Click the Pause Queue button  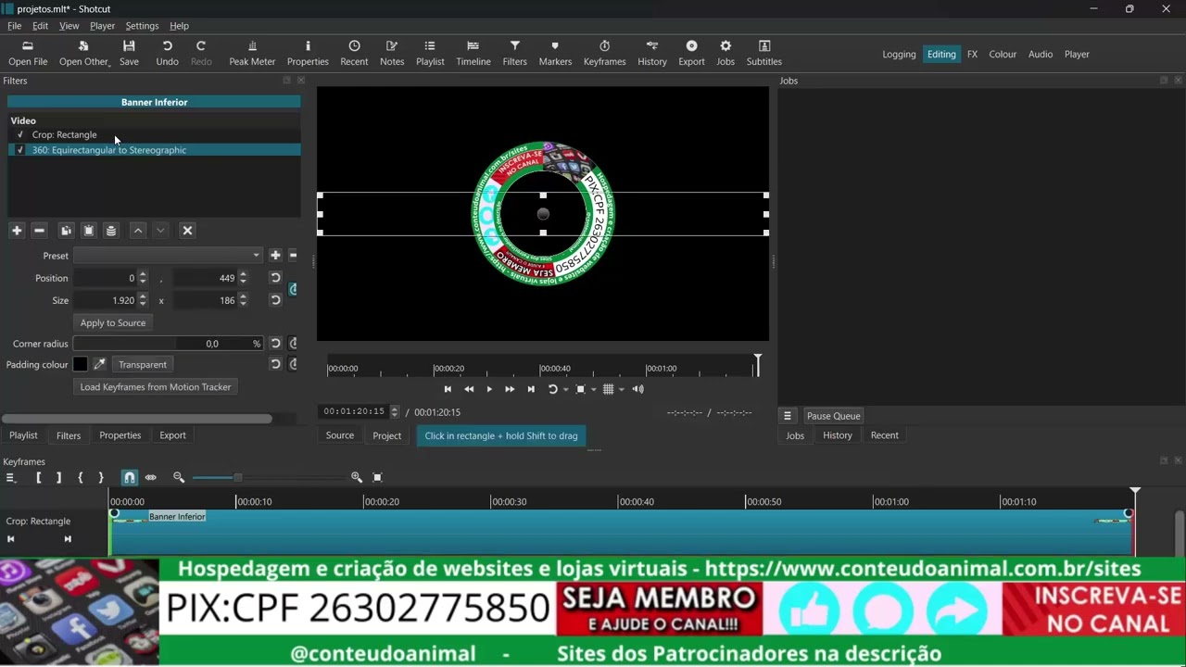[x=833, y=416]
